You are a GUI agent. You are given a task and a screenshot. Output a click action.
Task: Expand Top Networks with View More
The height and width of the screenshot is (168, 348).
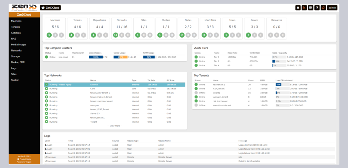click(115, 126)
